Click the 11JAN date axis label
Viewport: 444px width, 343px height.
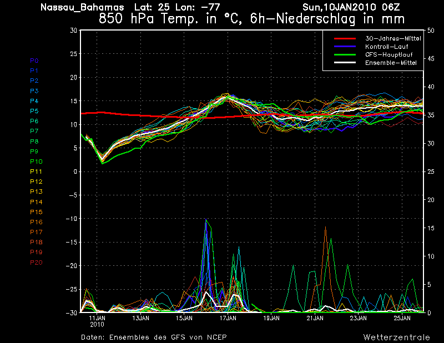97,319
